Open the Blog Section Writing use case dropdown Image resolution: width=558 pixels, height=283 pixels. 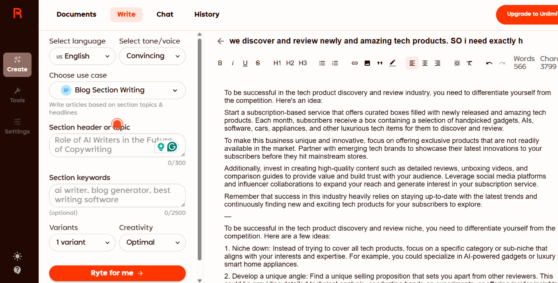click(117, 90)
